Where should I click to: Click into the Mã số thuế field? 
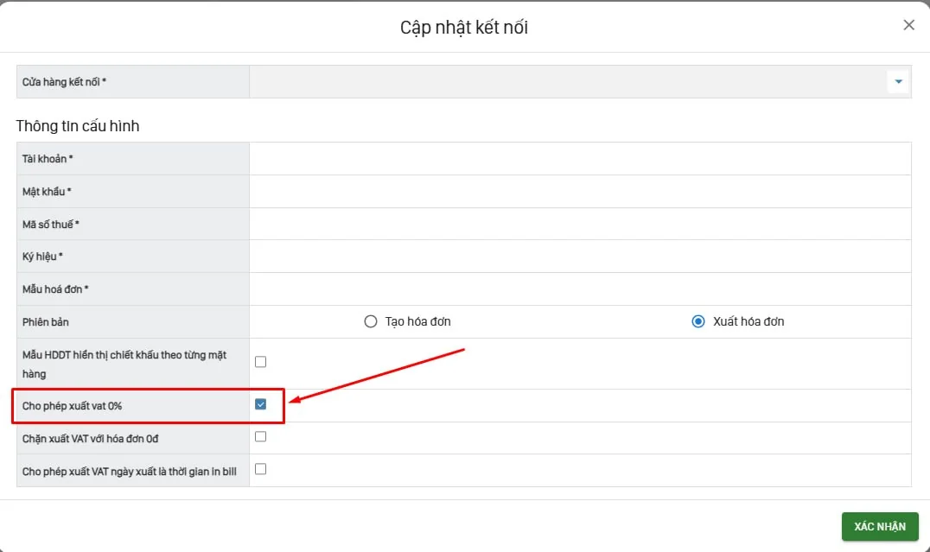(x=580, y=224)
